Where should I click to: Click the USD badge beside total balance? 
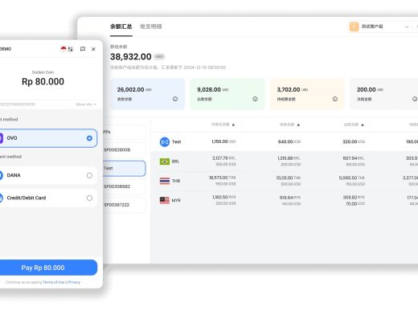(159, 57)
